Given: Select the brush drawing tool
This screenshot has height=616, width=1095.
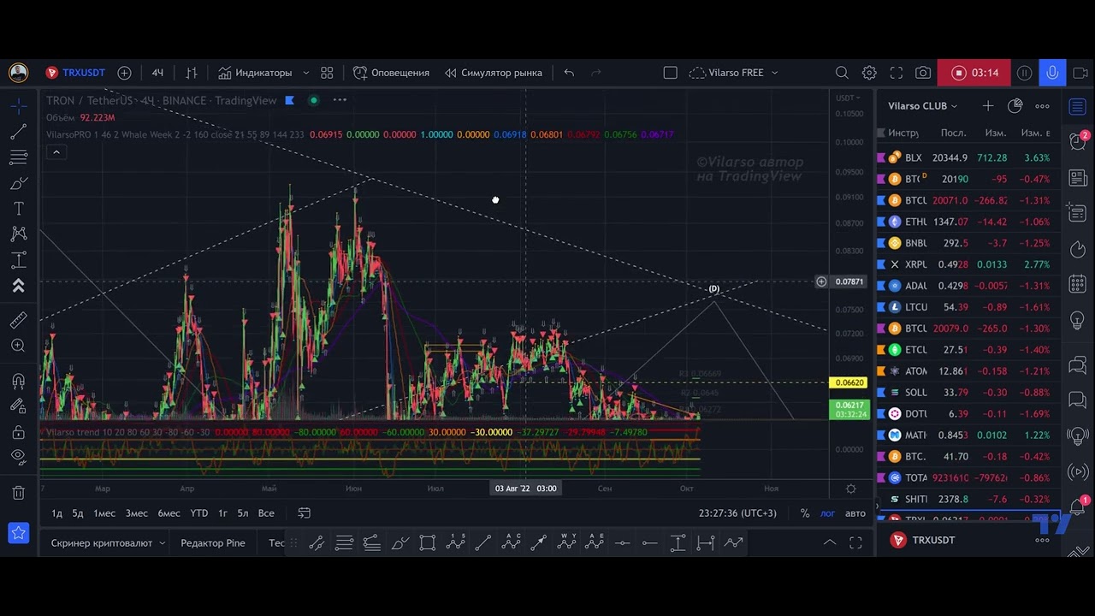Looking at the screenshot, I should click(18, 183).
